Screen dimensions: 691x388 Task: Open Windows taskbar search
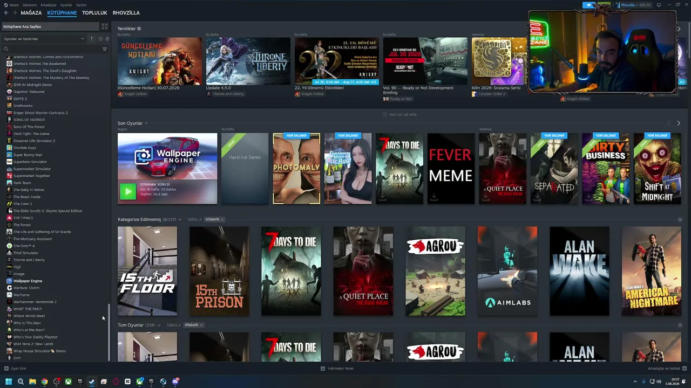pos(21,382)
